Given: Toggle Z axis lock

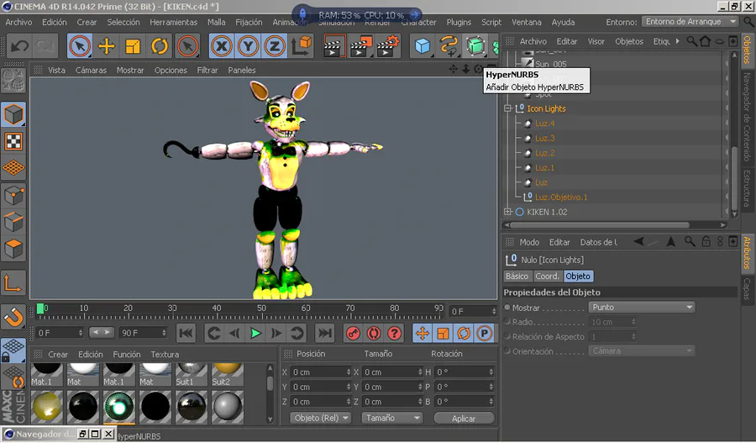Looking at the screenshot, I should (275, 46).
